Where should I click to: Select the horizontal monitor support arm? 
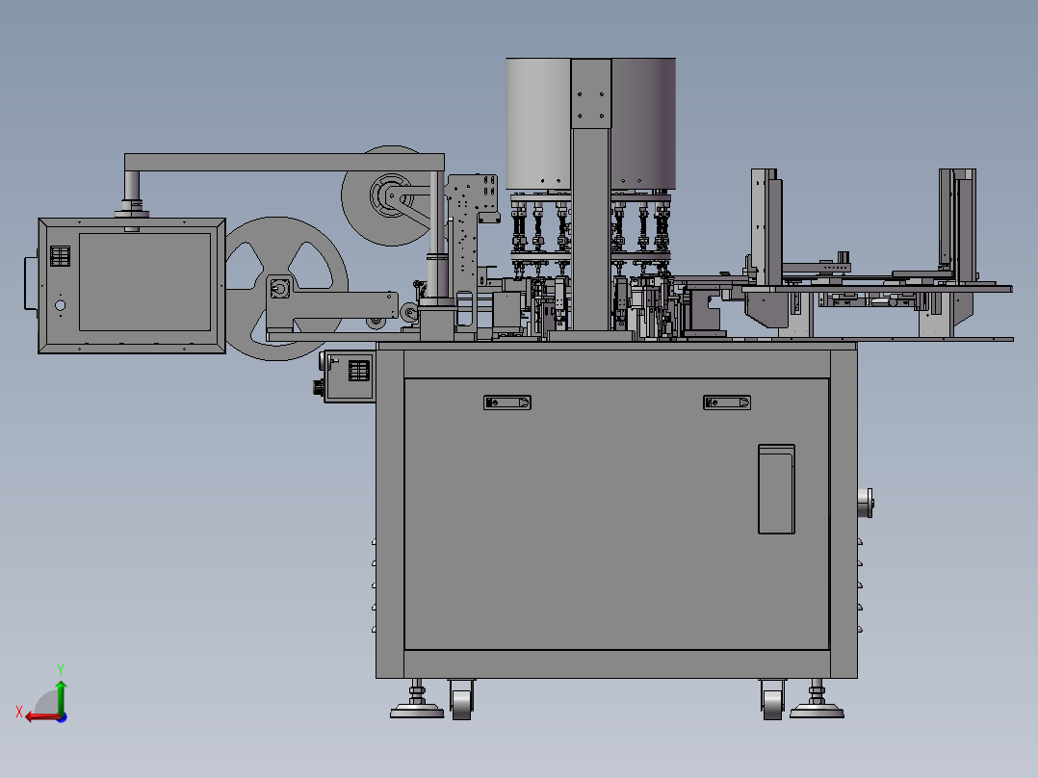[x=284, y=162]
